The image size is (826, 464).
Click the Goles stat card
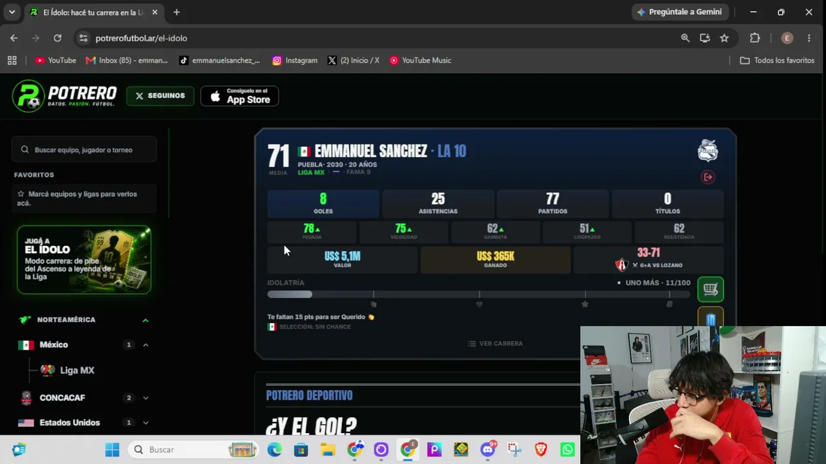[x=323, y=204]
